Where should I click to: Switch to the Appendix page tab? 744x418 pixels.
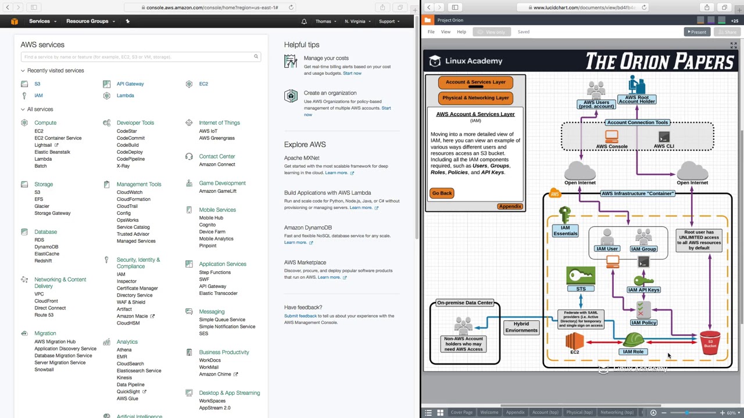pyautogui.click(x=515, y=413)
